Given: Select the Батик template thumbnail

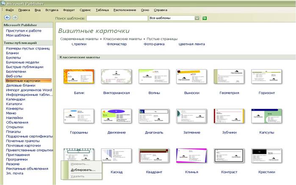Looking at the screenshot, I should (x=79, y=76).
